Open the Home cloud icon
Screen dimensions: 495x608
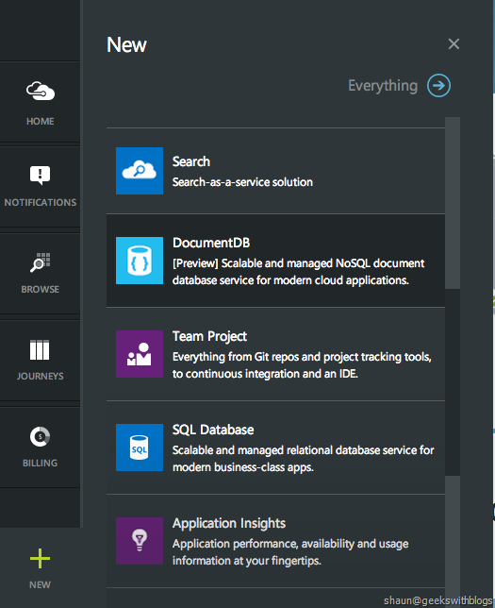pyautogui.click(x=41, y=91)
